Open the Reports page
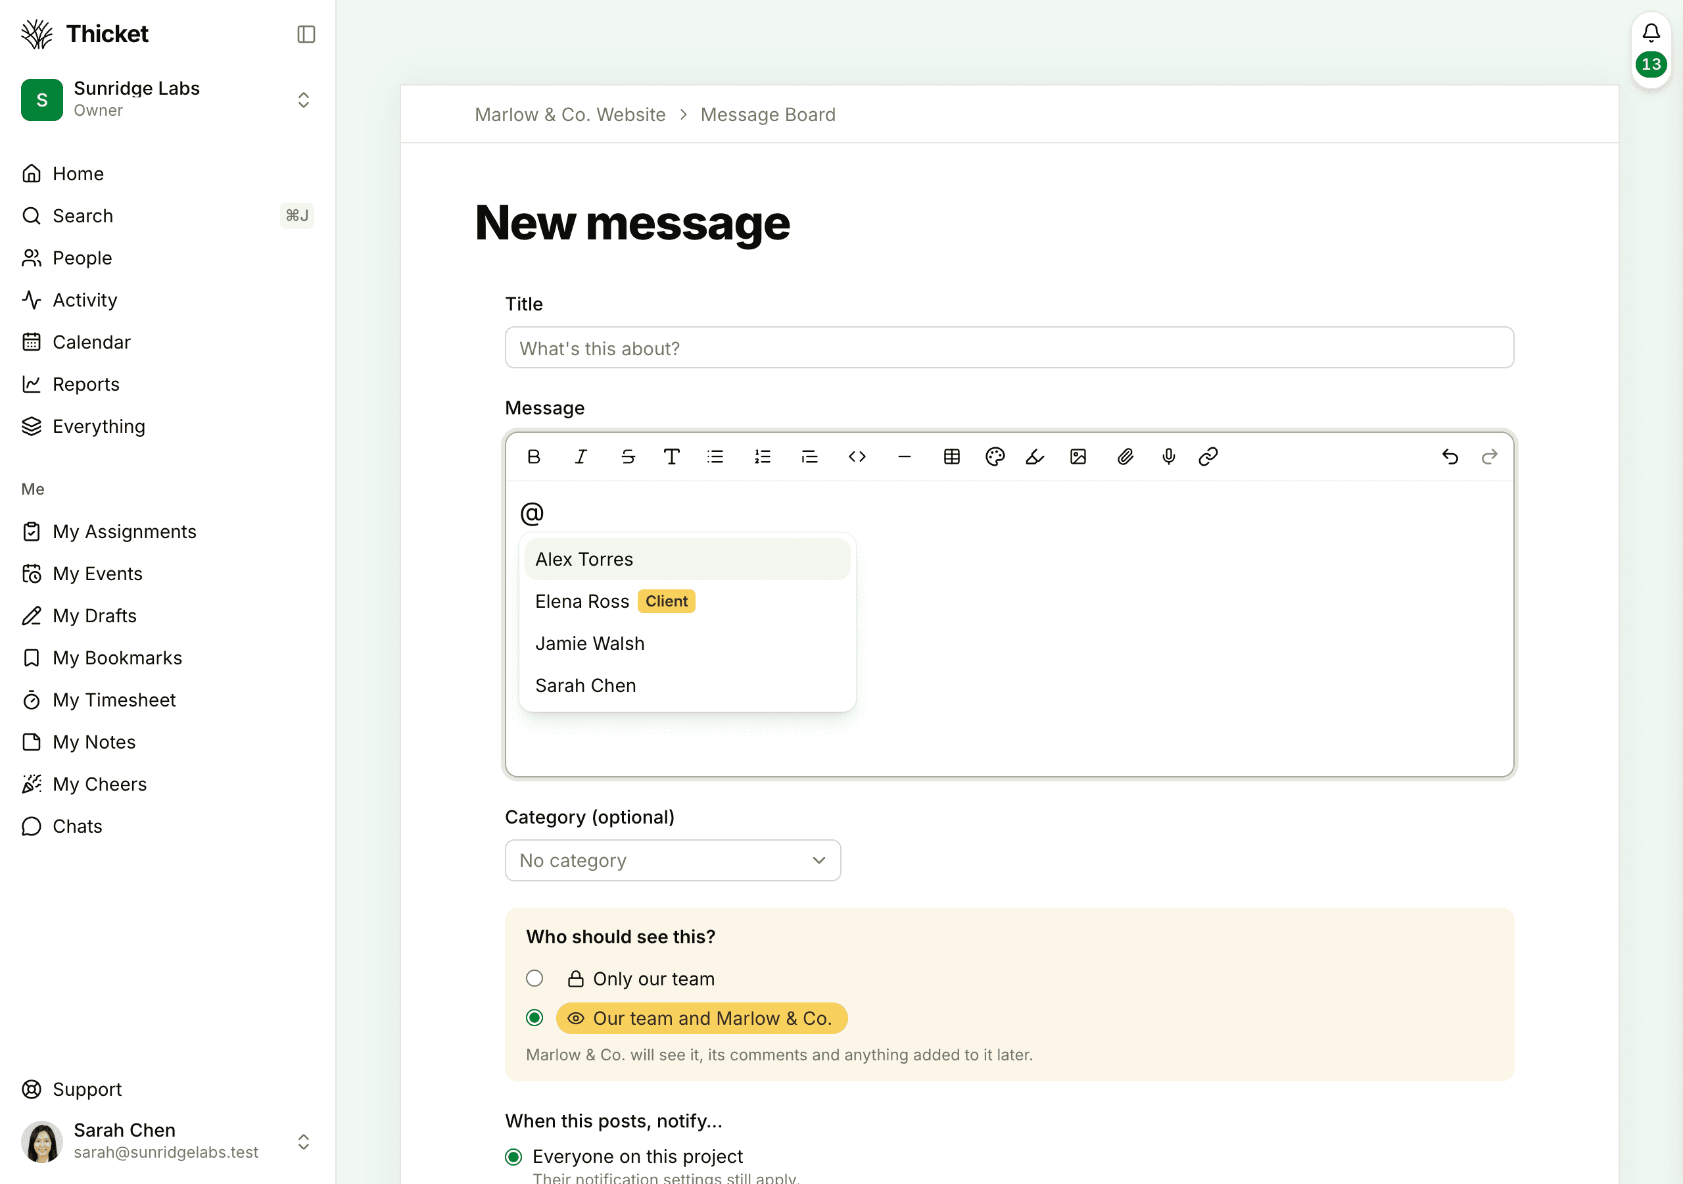 (168, 383)
